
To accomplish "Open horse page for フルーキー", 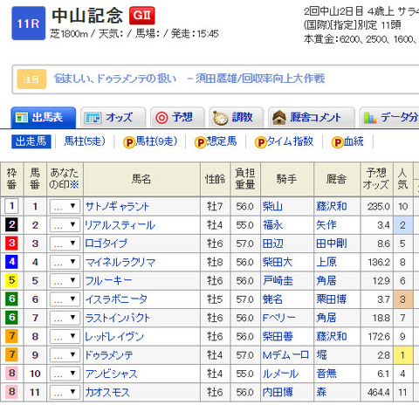I will click(109, 281).
